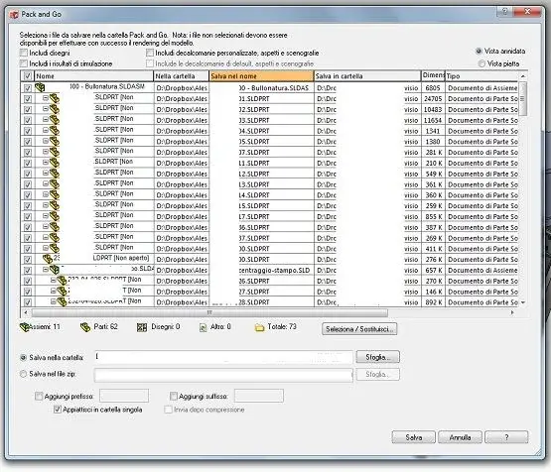This screenshot has width=551, height=472.
Task: Click the part icon in the 12.SLDPRT row
Action: [x=55, y=174]
